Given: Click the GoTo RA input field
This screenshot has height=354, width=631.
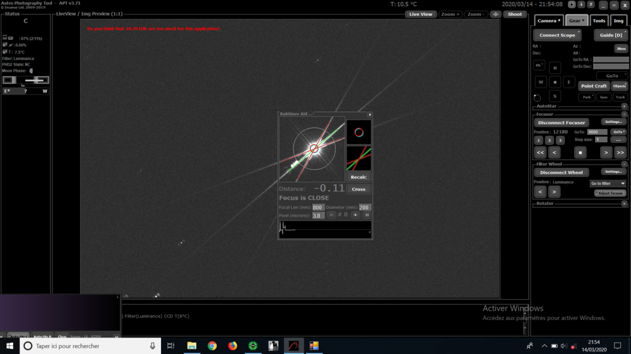Looking at the screenshot, I should coord(610,59).
